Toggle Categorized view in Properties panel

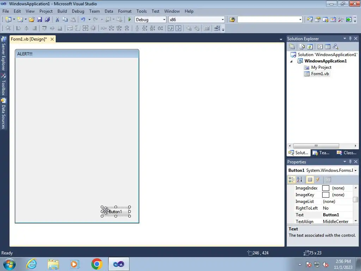point(292,180)
